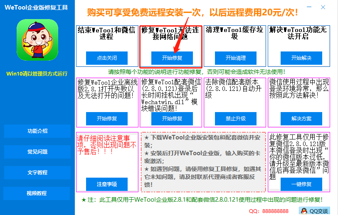Open the 文字教程 sidebar item
The width and height of the screenshot is (338, 215).
pos(37,173)
